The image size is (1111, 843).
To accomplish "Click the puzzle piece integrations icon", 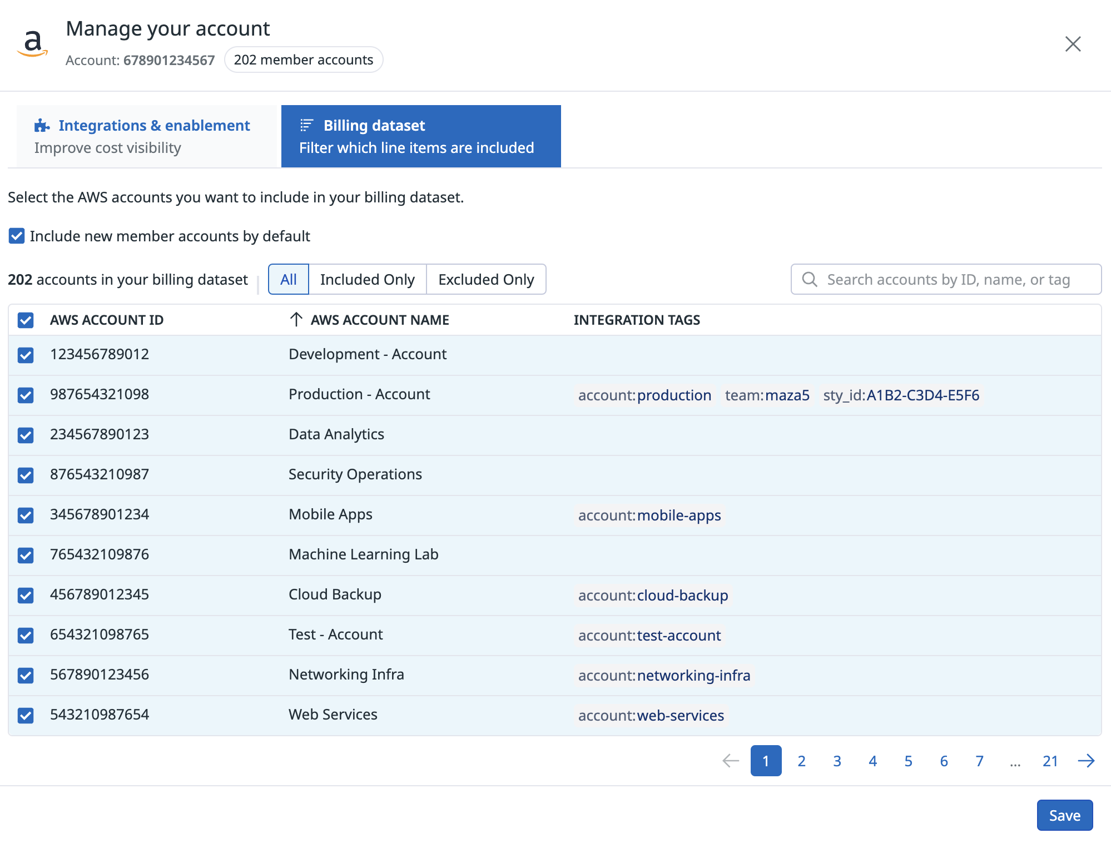I will click(x=42, y=126).
